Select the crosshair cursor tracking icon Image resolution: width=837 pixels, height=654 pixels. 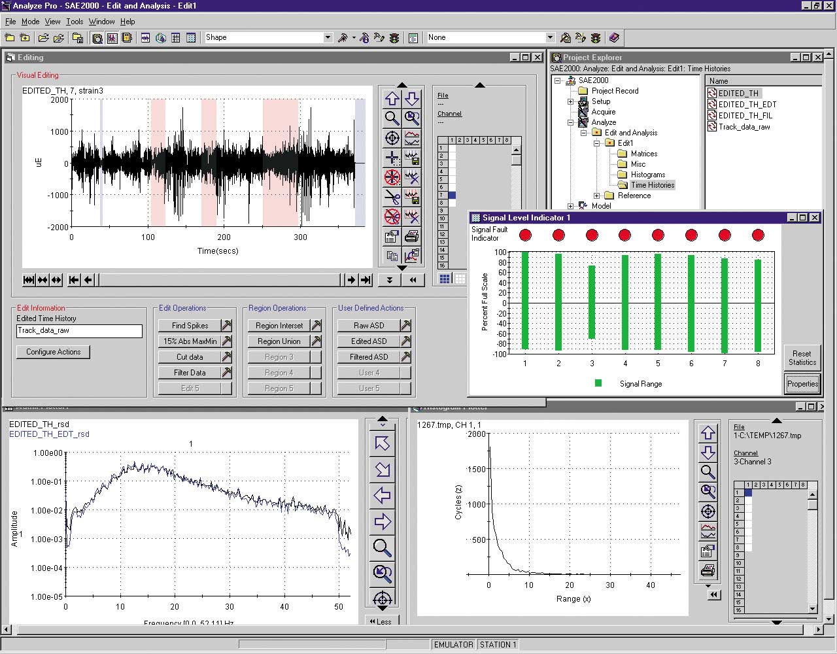point(392,138)
